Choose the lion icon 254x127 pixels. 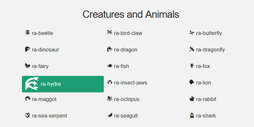(x=192, y=83)
